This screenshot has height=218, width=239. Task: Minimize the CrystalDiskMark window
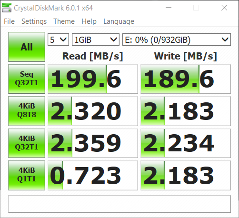[169, 8]
